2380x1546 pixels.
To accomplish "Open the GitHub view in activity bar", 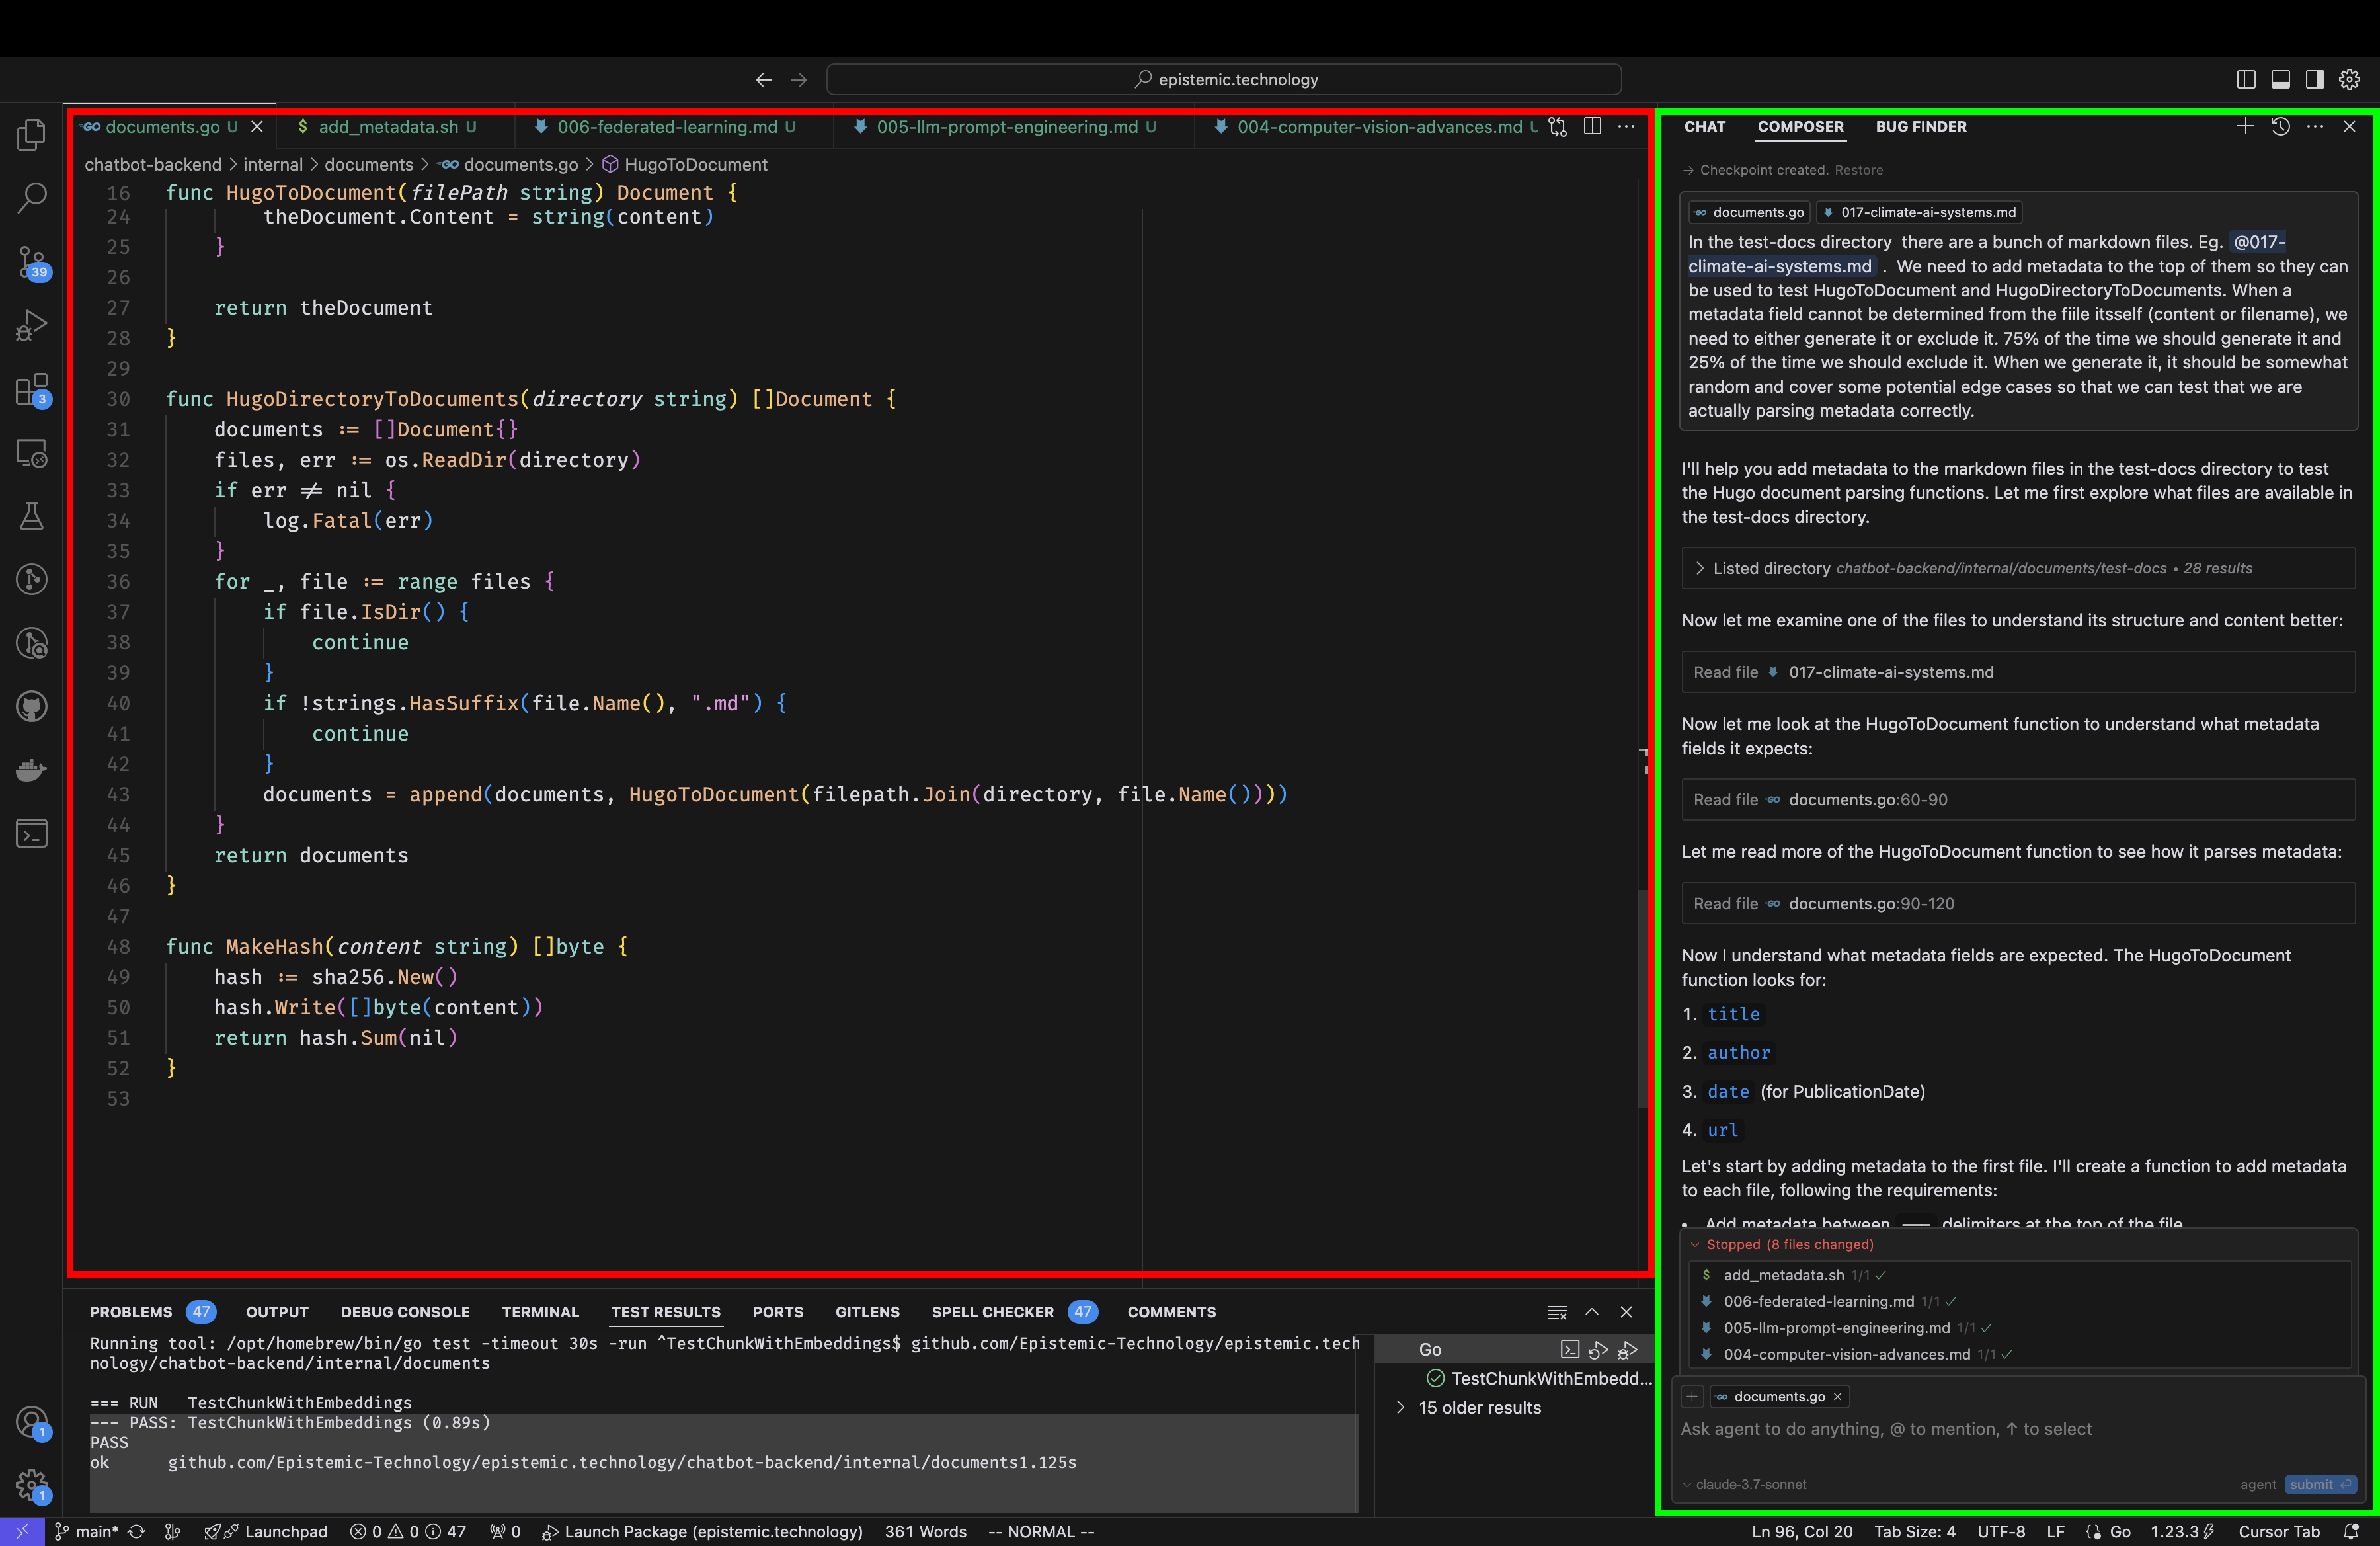I will pyautogui.click(x=32, y=707).
